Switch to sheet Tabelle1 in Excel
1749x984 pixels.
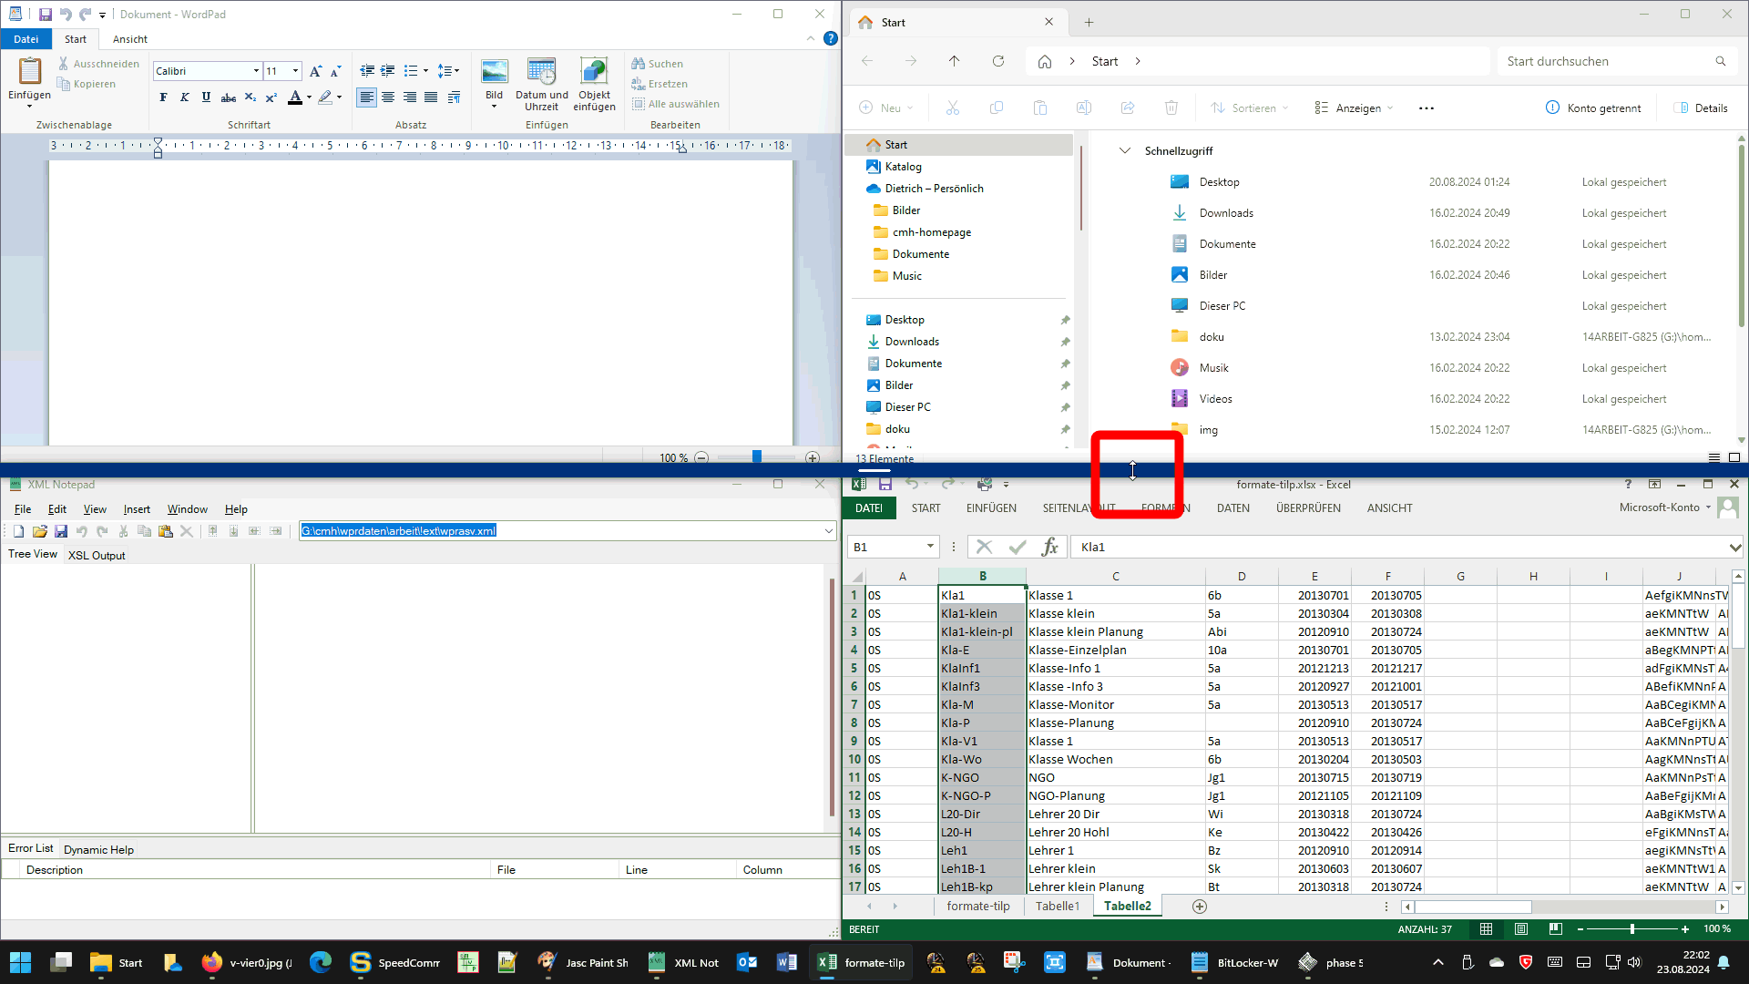point(1057,907)
